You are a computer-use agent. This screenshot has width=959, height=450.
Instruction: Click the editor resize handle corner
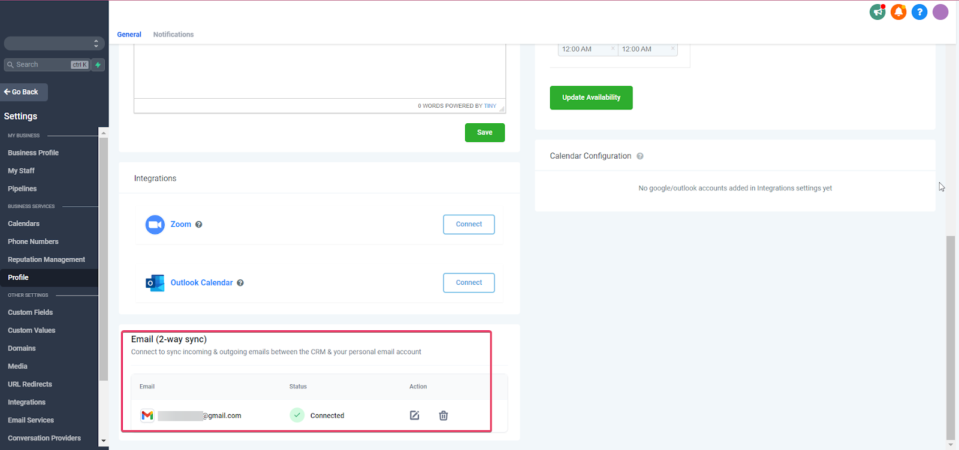click(x=502, y=109)
